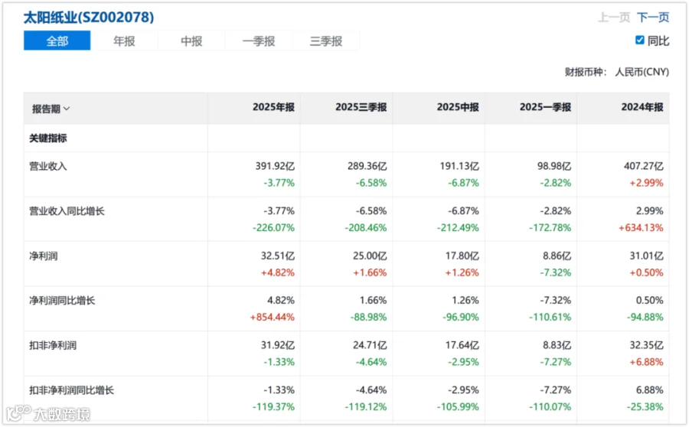
Task: Click the 31.92亿 value
Action: pyautogui.click(x=278, y=345)
